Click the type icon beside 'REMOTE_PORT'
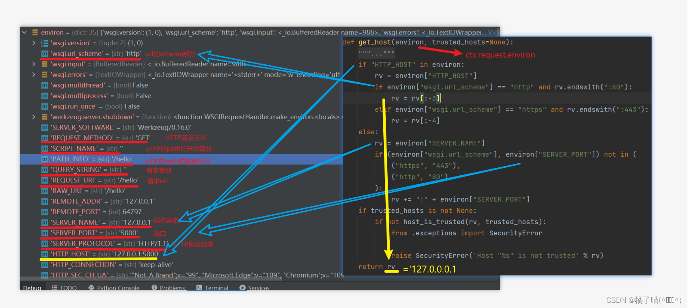This screenshot has width=687, height=308. [45, 212]
